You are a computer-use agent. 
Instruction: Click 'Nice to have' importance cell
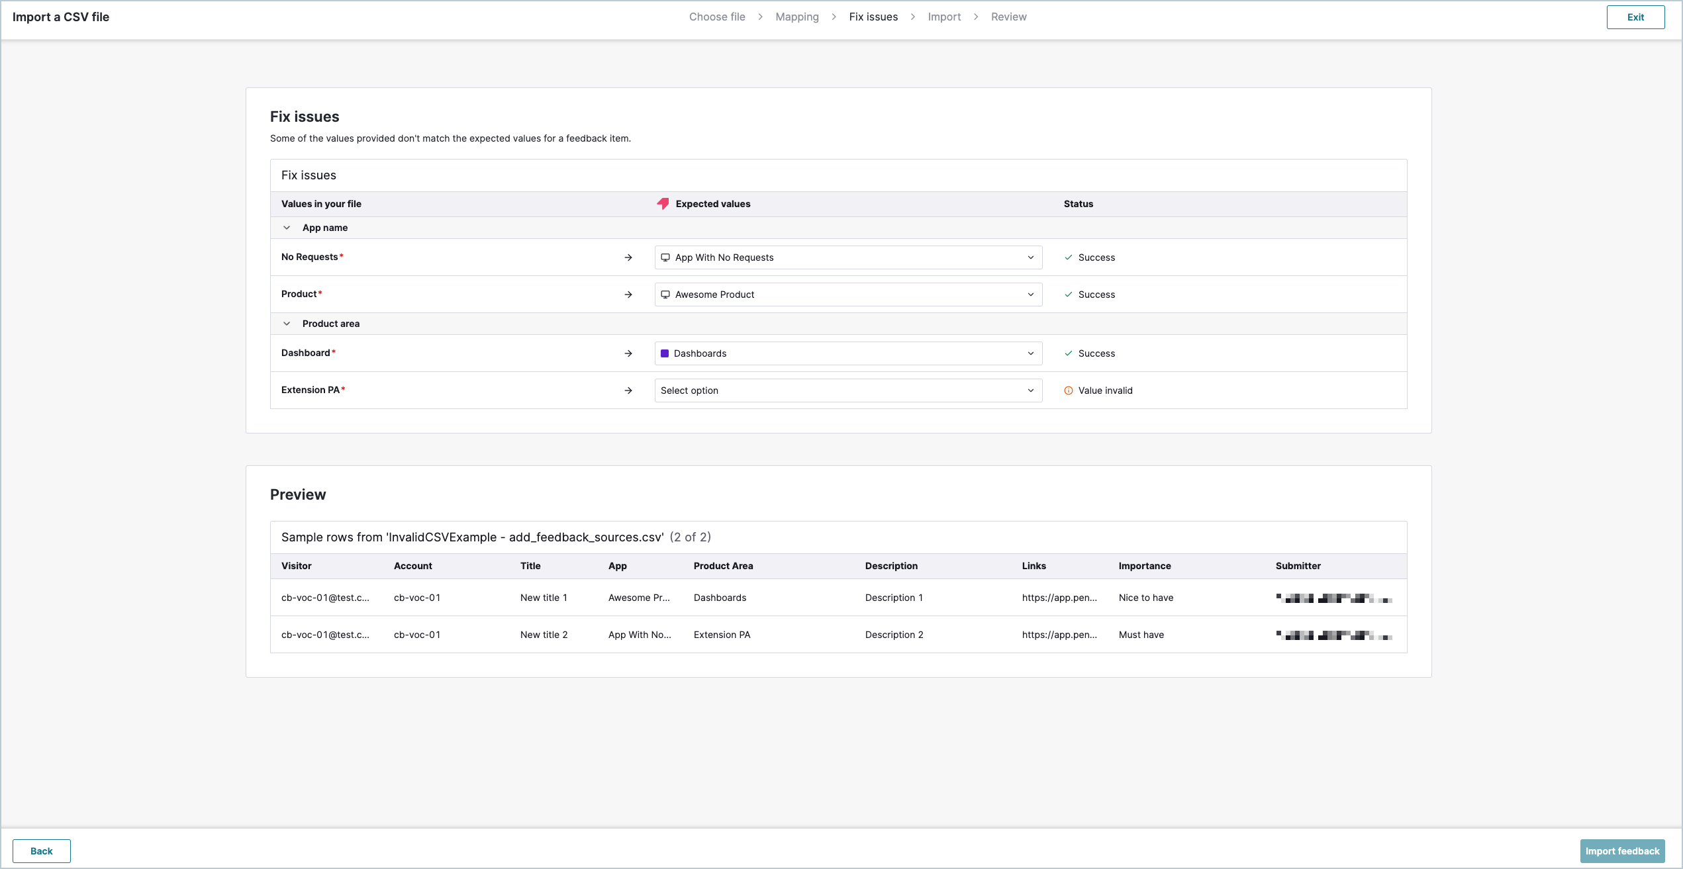point(1146,598)
